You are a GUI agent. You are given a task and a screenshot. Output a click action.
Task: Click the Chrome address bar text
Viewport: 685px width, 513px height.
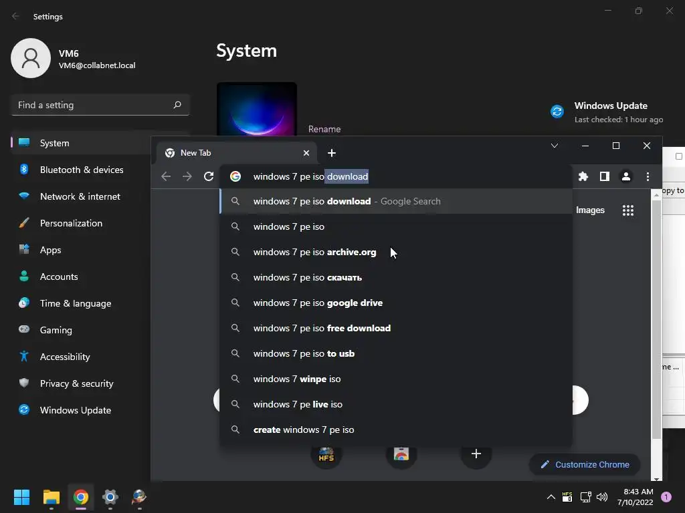click(x=310, y=176)
